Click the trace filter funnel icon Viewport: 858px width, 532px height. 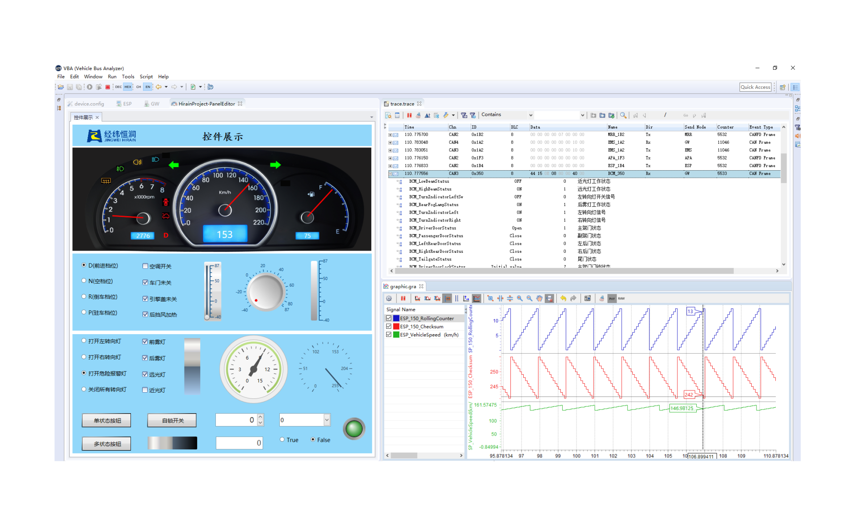pos(464,115)
